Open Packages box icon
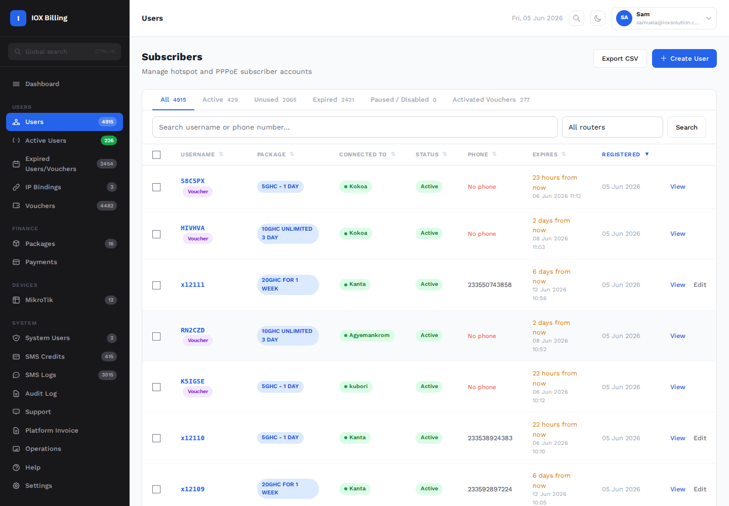 click(x=16, y=244)
